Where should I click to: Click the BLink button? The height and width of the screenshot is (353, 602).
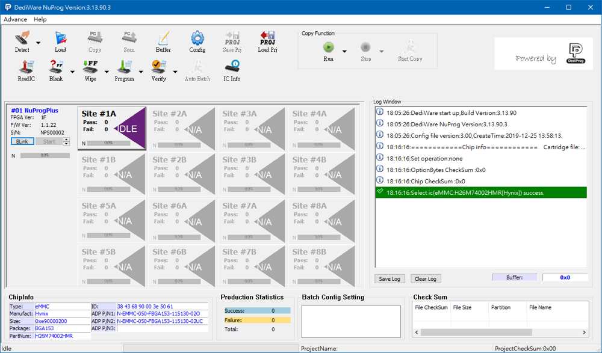point(22,141)
